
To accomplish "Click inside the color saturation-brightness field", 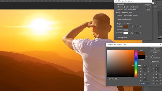I will tap(120, 63).
